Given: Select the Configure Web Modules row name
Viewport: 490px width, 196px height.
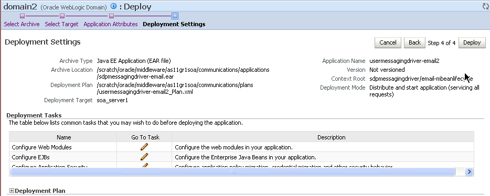Looking at the screenshot, I should coord(41,147).
